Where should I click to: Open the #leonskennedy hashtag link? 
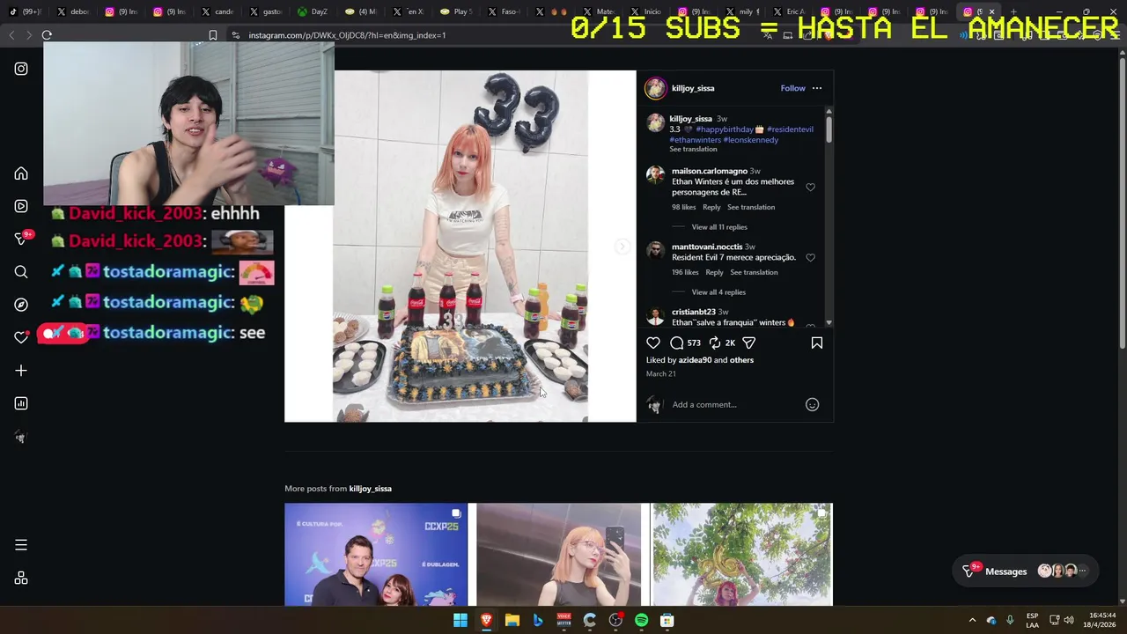click(751, 140)
